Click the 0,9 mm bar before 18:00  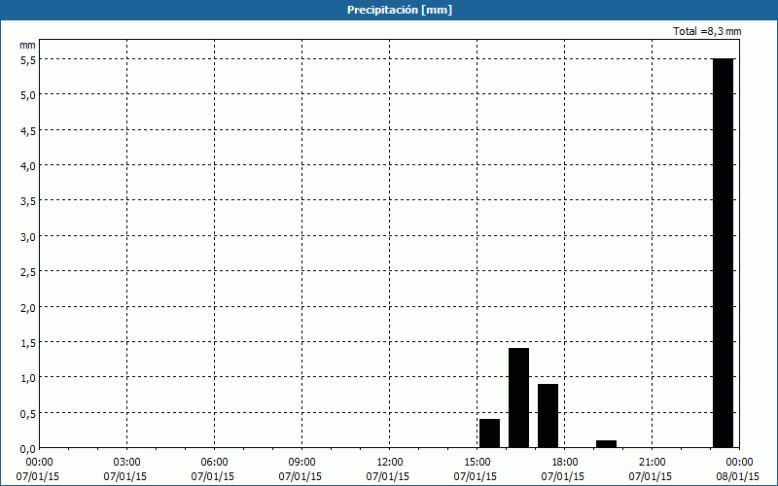[x=548, y=416]
